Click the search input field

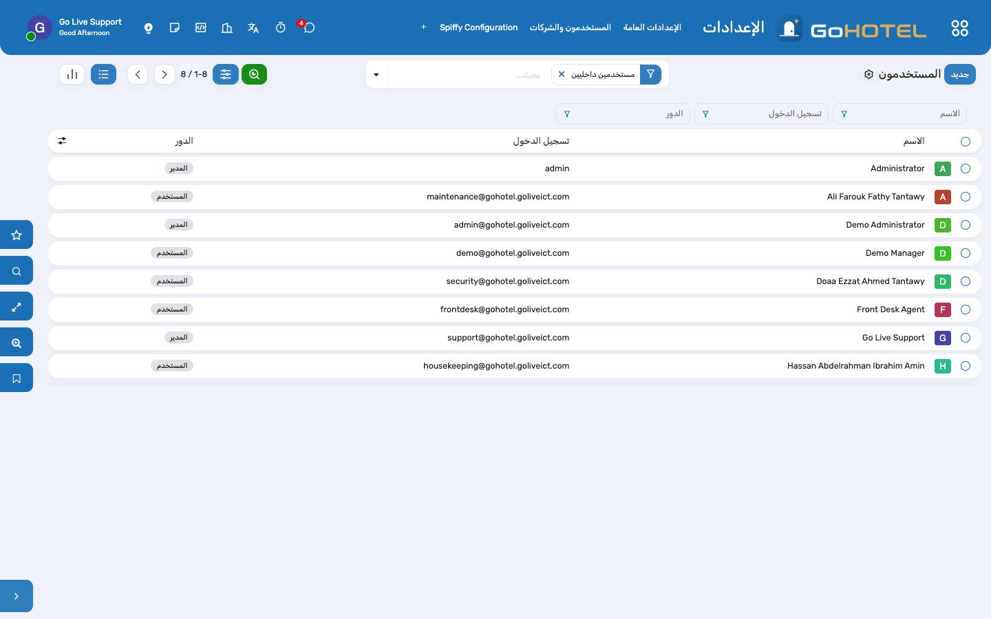tap(469, 74)
